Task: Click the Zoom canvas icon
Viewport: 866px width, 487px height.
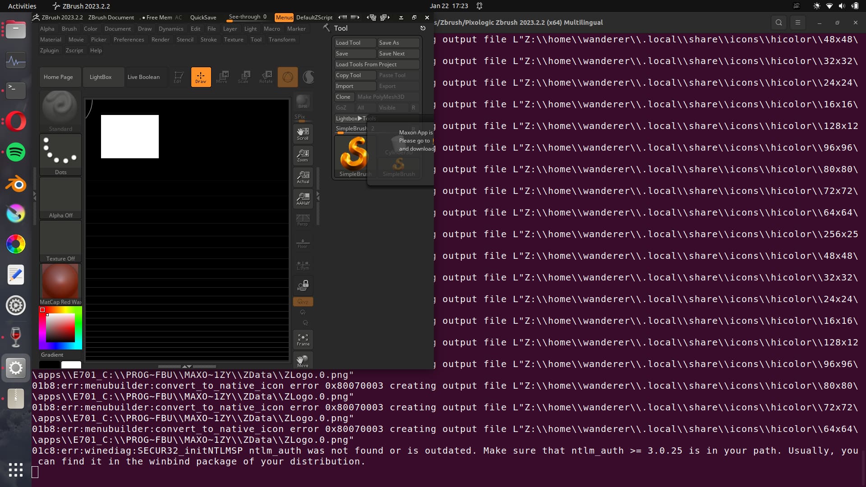Action: pyautogui.click(x=303, y=155)
